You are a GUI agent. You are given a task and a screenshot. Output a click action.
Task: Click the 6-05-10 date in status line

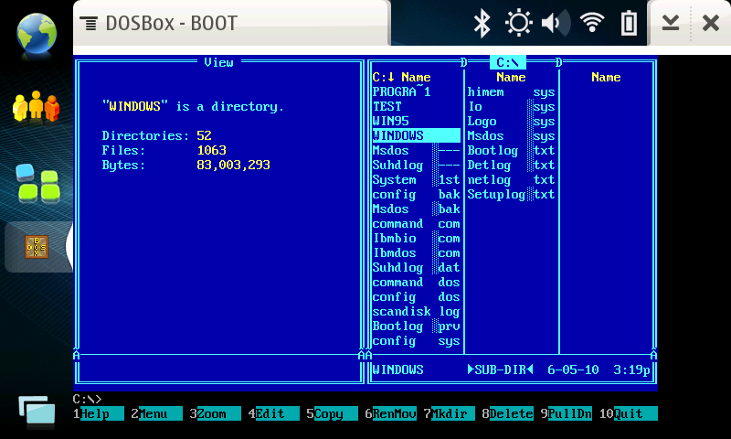click(x=573, y=369)
